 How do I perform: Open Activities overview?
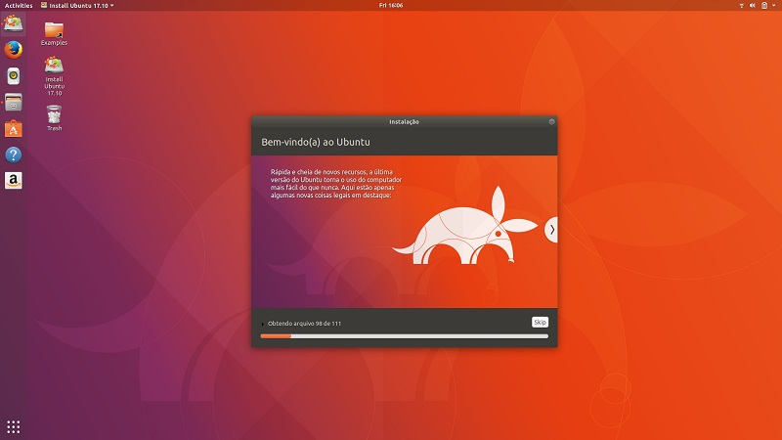(19, 5)
